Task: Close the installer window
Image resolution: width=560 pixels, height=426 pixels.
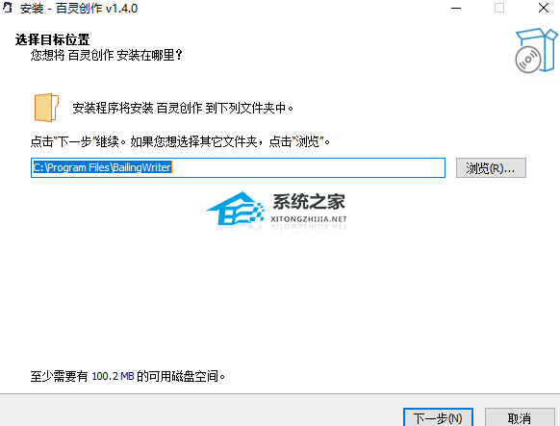Action: pyautogui.click(x=544, y=8)
